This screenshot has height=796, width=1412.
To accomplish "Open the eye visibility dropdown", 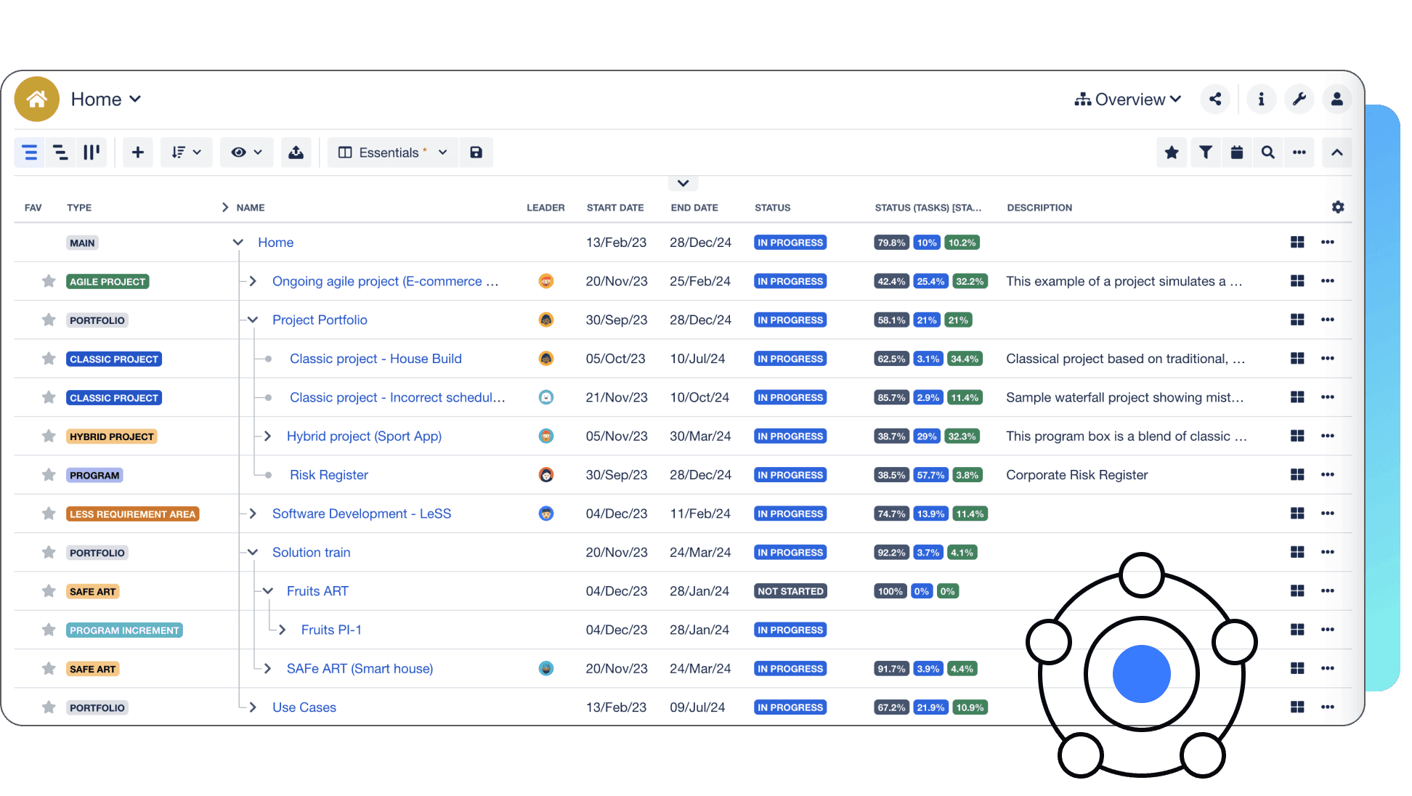I will [x=246, y=153].
